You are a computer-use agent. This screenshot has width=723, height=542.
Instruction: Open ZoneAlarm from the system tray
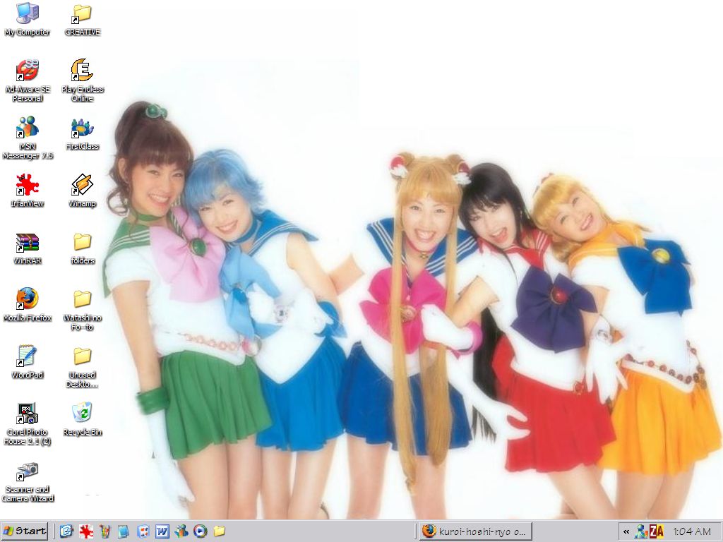pyautogui.click(x=656, y=531)
